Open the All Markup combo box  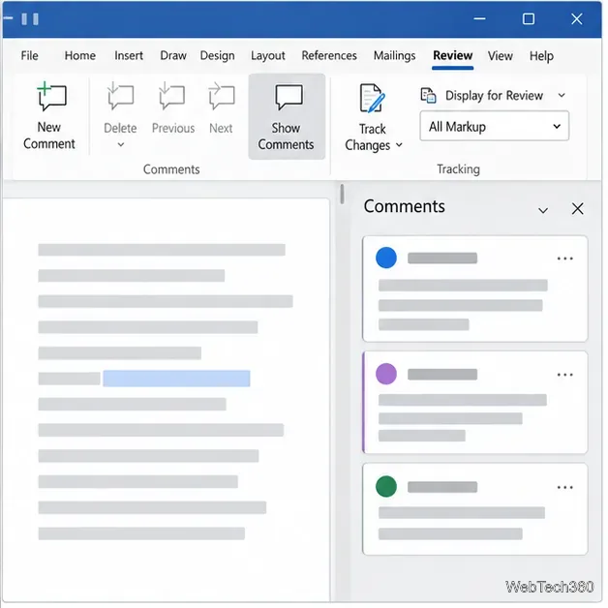[495, 126]
